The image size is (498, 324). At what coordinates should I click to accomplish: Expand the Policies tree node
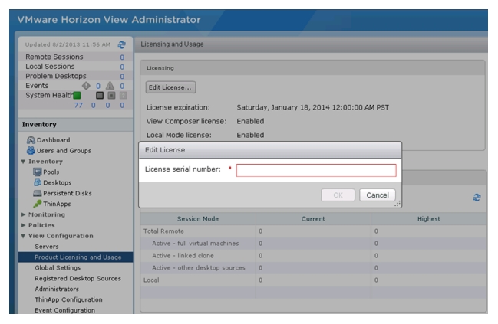pos(23,225)
